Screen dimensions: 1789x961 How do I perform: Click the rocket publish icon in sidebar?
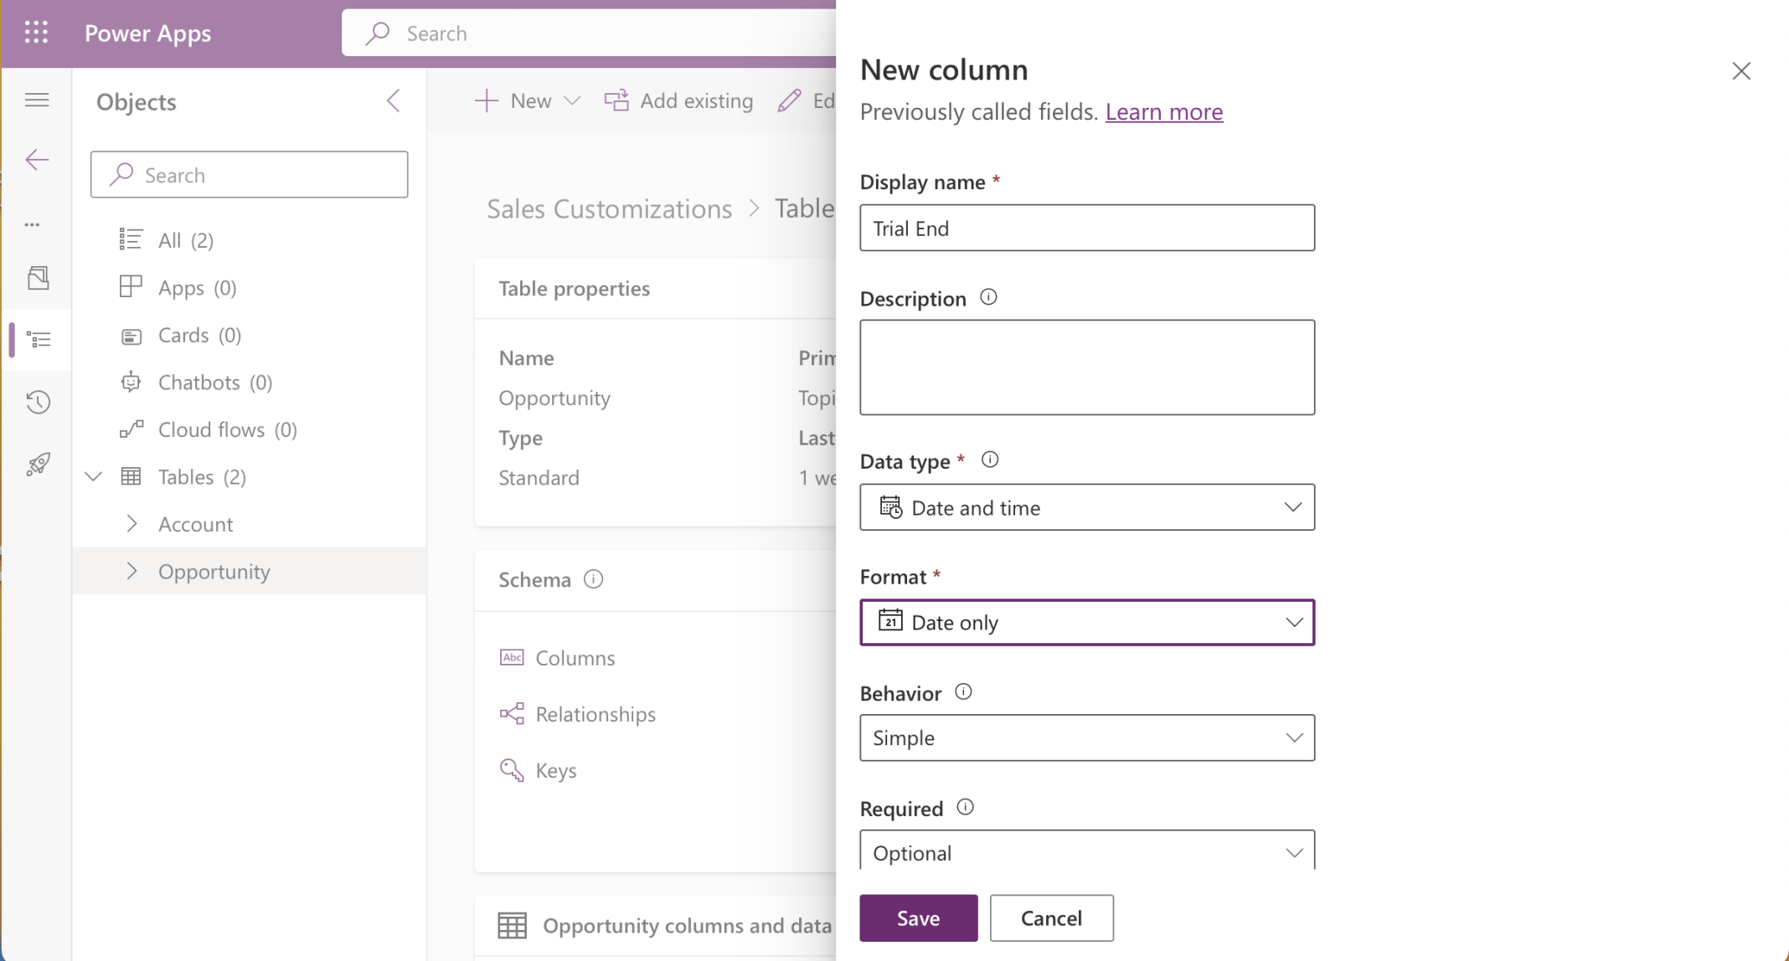coord(38,464)
